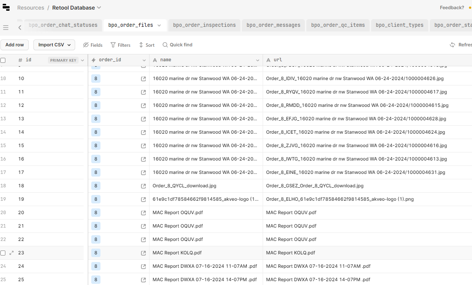This screenshot has height=285, width=472.
Task: Open linked order record in row 10
Action: 143,79
